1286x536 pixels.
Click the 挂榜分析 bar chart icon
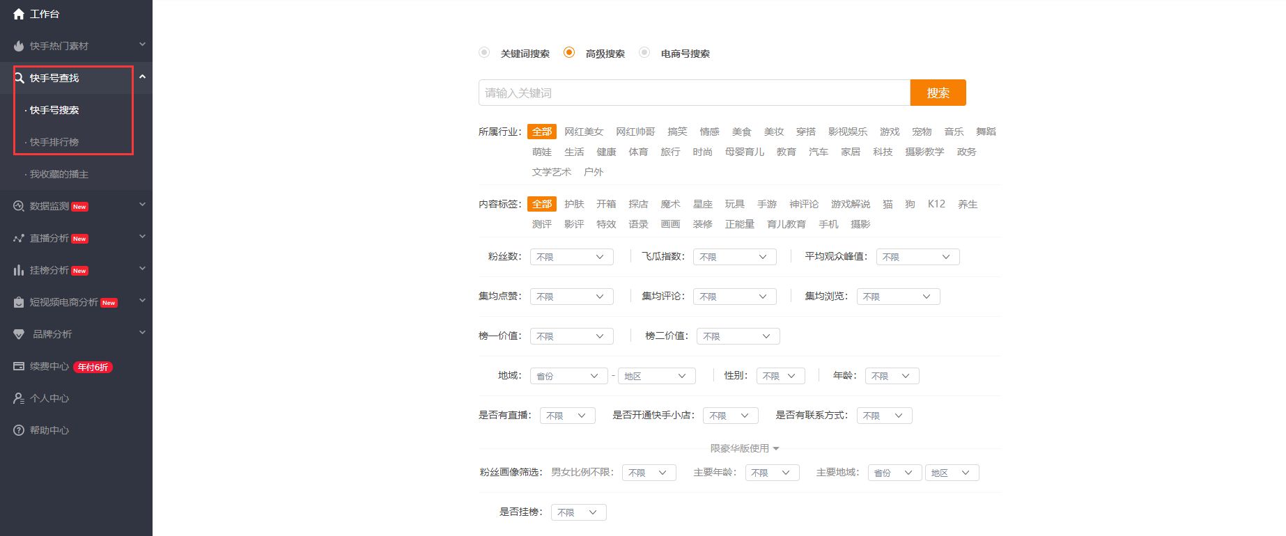(19, 270)
